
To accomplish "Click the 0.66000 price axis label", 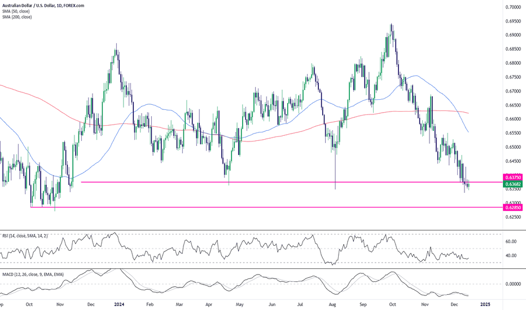I will coord(513,119).
